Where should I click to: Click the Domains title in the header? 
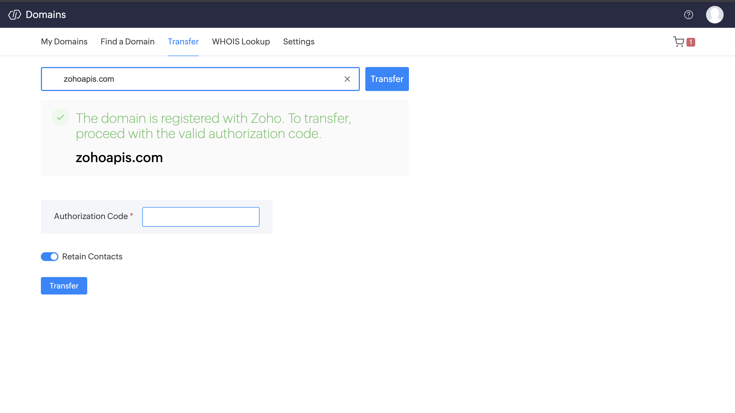click(x=46, y=14)
